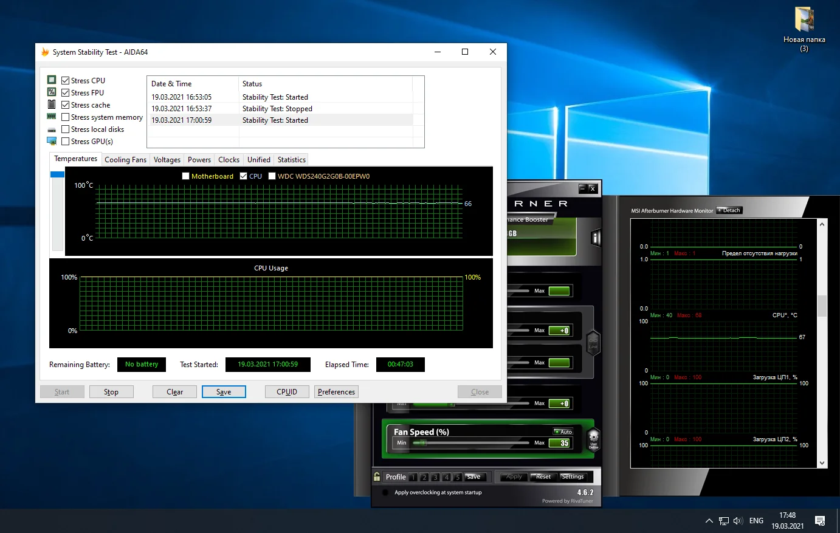Select Afterburner profile slot 3
This screenshot has width=840, height=533.
[x=435, y=477]
